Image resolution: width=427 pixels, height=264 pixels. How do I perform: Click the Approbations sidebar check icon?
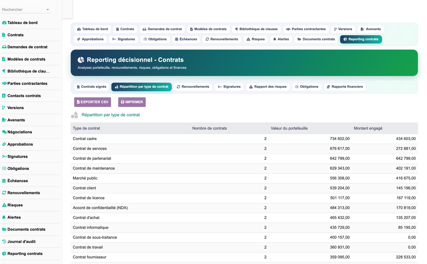pyautogui.click(x=4, y=144)
